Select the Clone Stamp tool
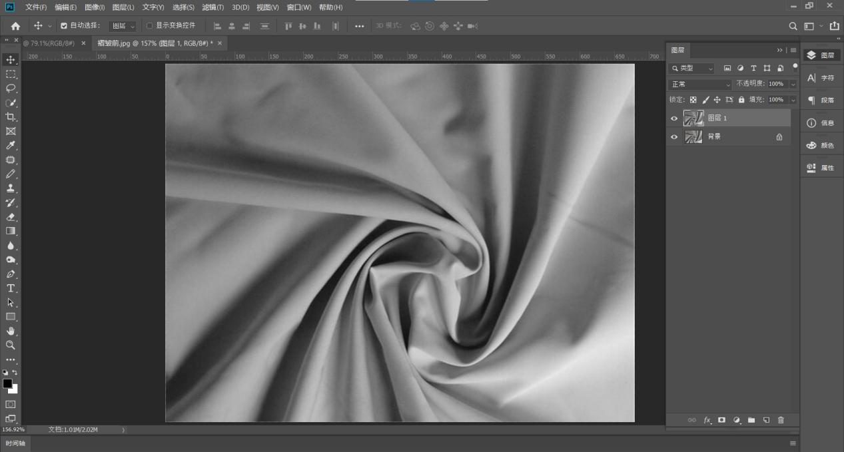 [11, 188]
